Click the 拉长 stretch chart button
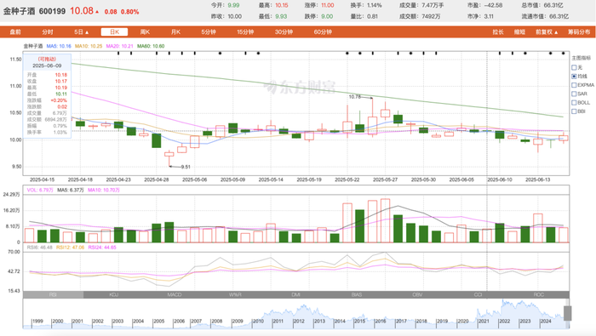This screenshot has width=596, height=336. pyautogui.click(x=498, y=31)
